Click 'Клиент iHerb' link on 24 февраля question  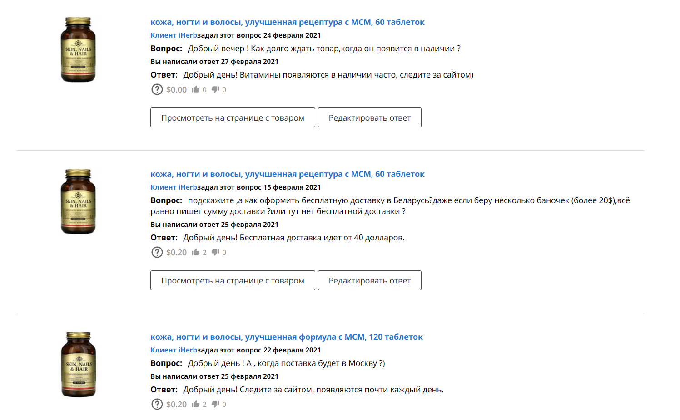click(x=174, y=35)
